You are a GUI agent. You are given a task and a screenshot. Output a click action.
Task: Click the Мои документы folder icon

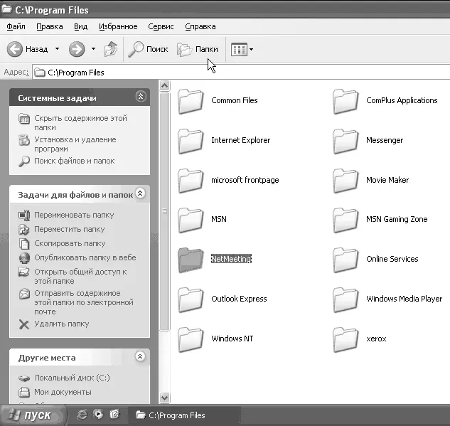coord(24,392)
